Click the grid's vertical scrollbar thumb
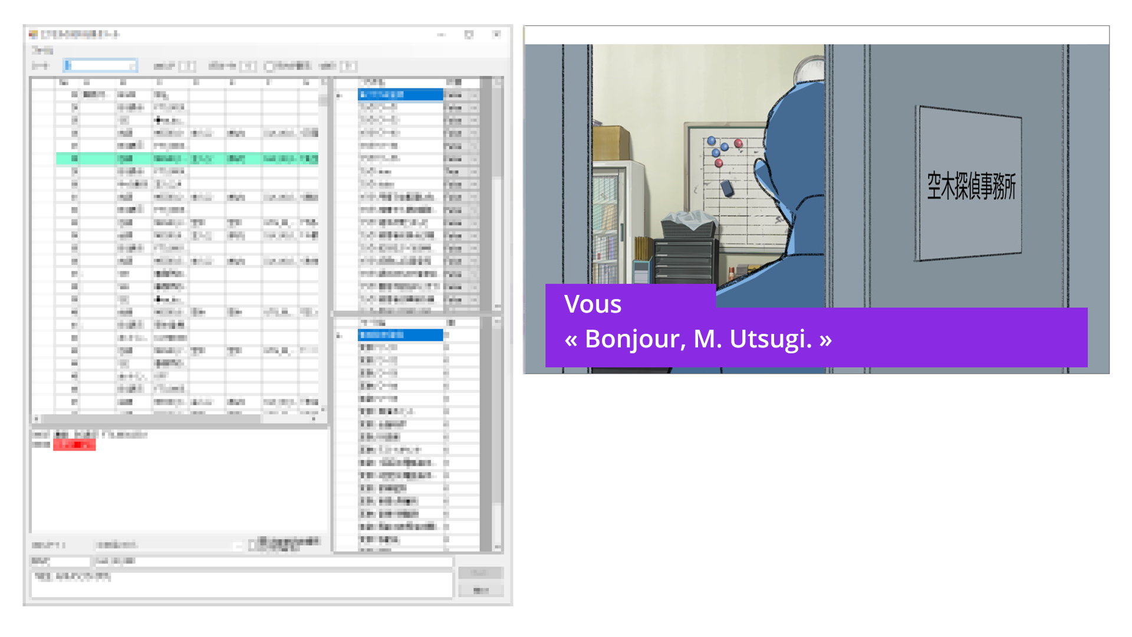1132x637 pixels. coord(323,100)
